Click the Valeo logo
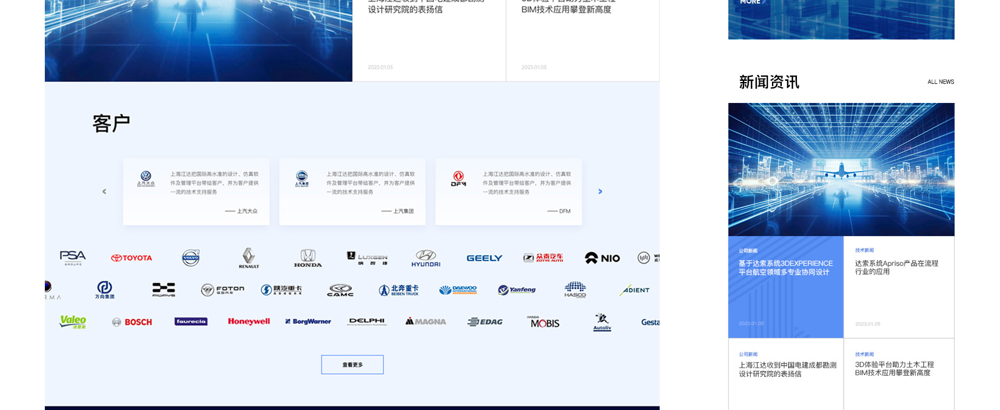This screenshot has height=410, width=1000. pyautogui.click(x=73, y=322)
